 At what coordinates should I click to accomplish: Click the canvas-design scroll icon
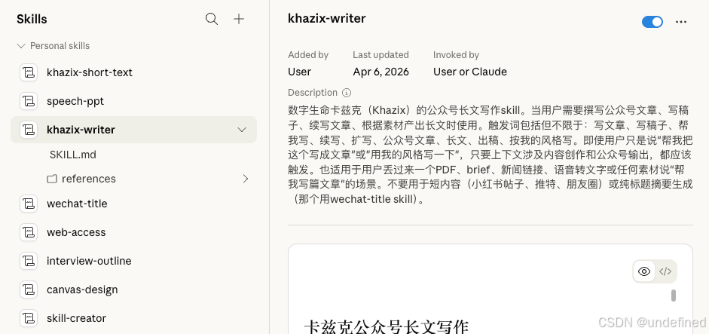pos(29,290)
